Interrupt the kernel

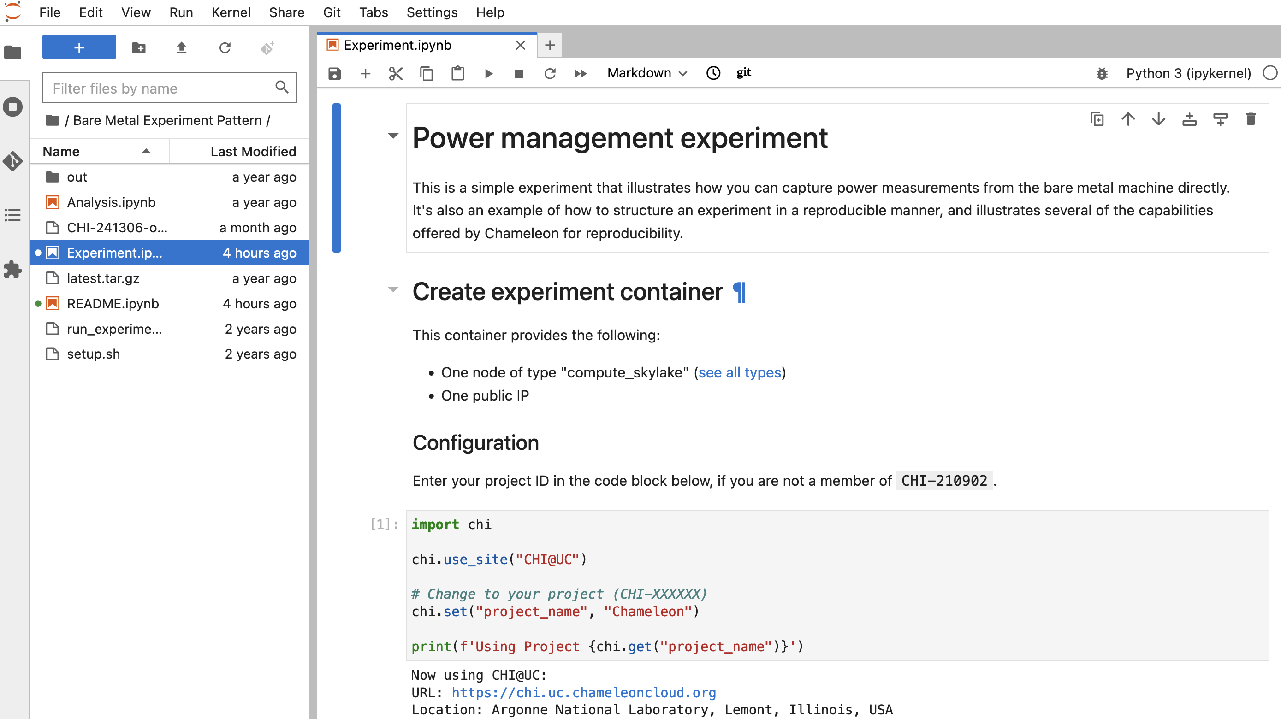click(519, 74)
